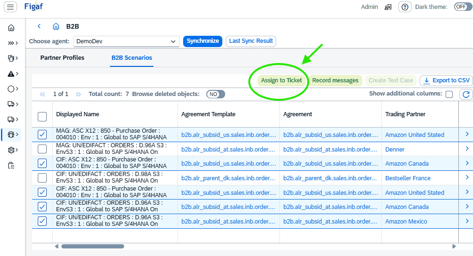Click Record messages button
This screenshot has height=256, width=473.
coord(335,80)
